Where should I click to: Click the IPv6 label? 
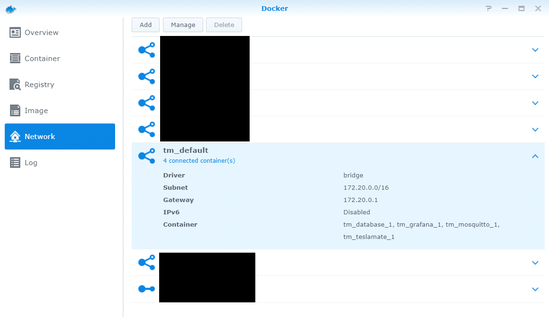coord(171,212)
